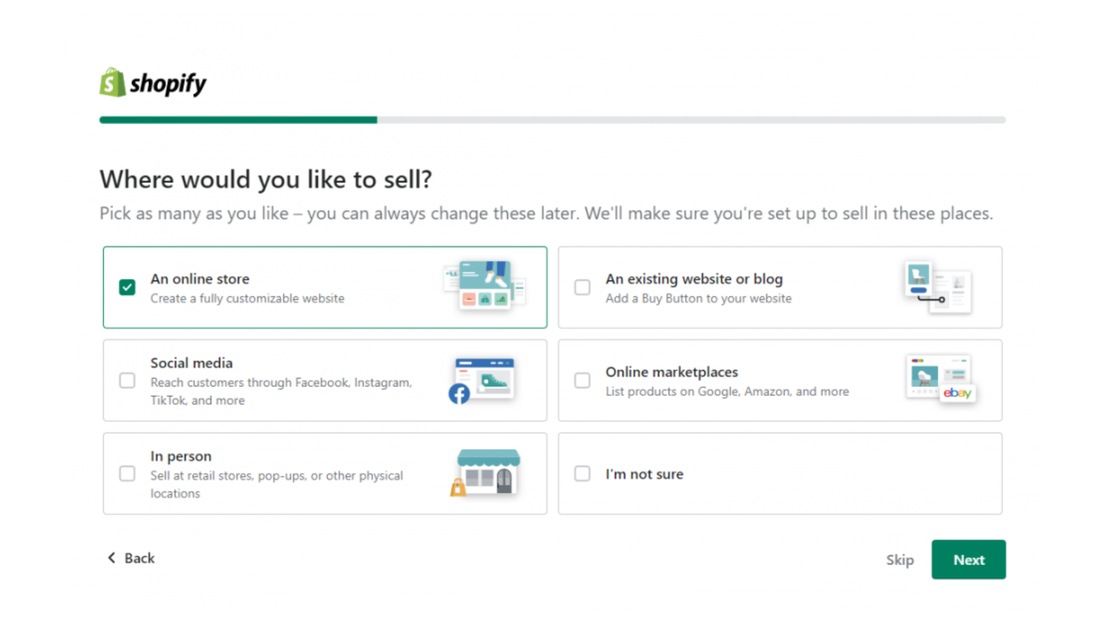Viewport: 1108px width, 623px height.
Task: Check the existing website or blog checkbox
Action: 582,287
